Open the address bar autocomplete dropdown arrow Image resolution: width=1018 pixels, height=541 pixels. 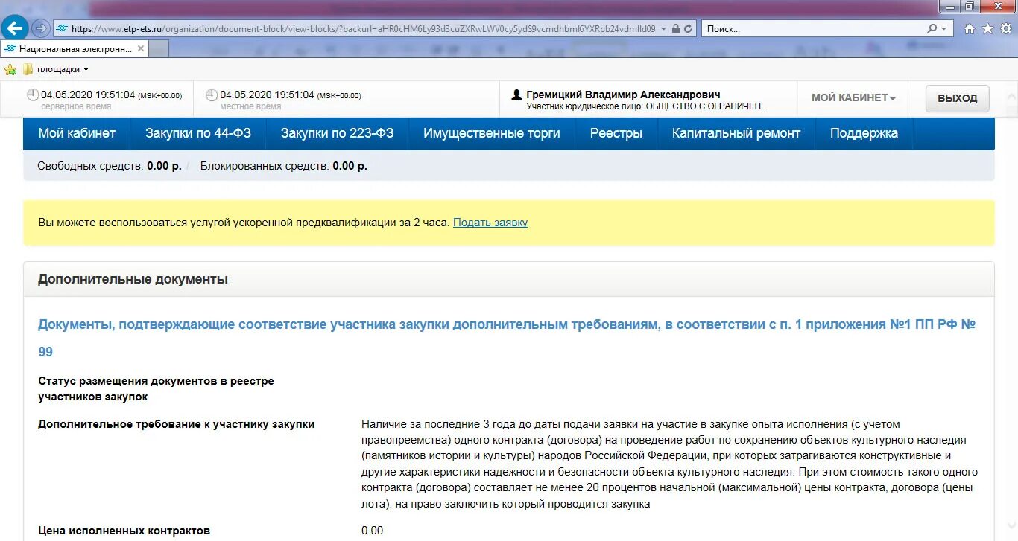point(663,29)
